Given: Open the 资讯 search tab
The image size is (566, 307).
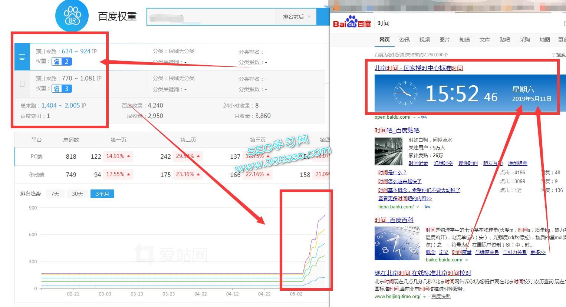Looking at the screenshot, I should (x=405, y=40).
